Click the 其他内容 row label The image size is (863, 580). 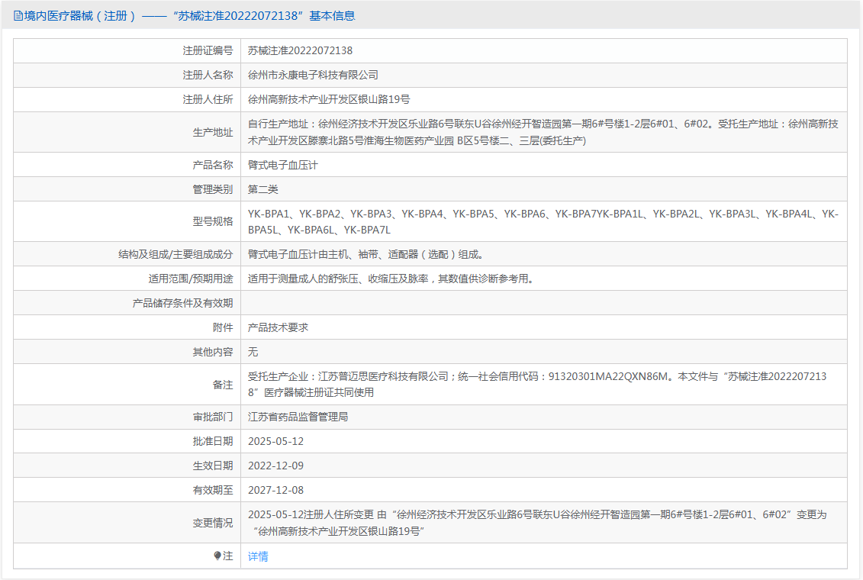coord(212,352)
